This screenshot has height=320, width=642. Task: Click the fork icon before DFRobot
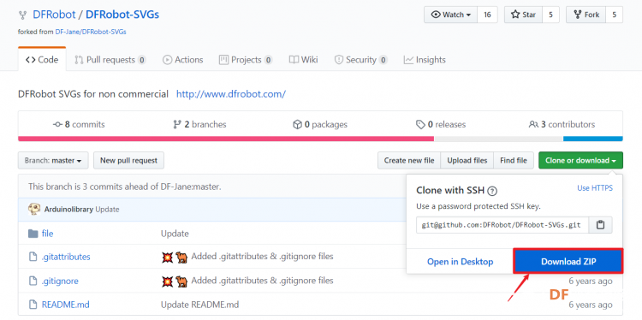coord(22,15)
